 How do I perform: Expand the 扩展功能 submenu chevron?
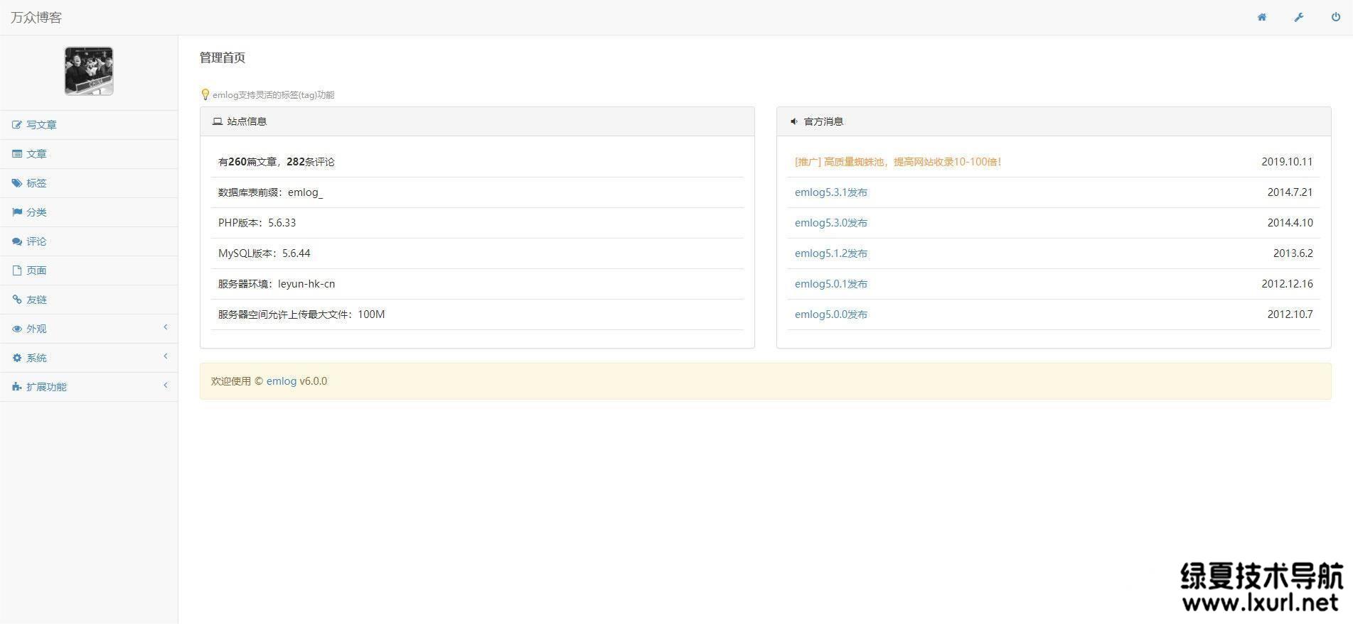coord(165,385)
